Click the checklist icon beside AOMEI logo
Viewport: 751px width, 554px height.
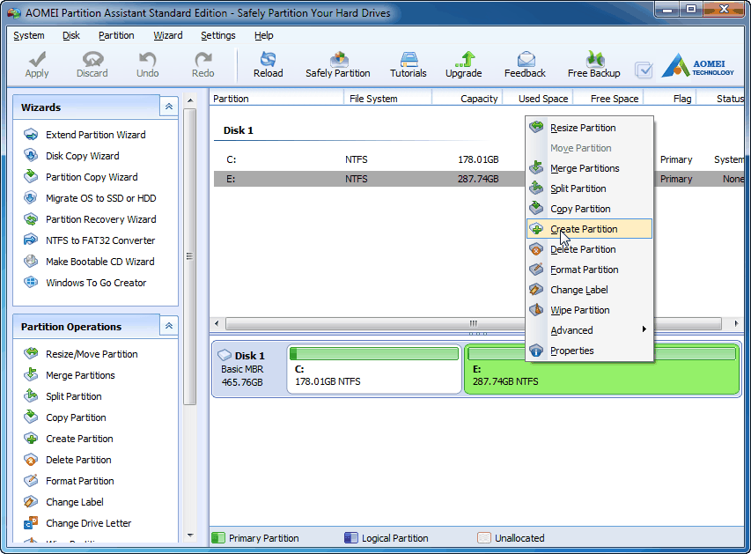[x=644, y=70]
